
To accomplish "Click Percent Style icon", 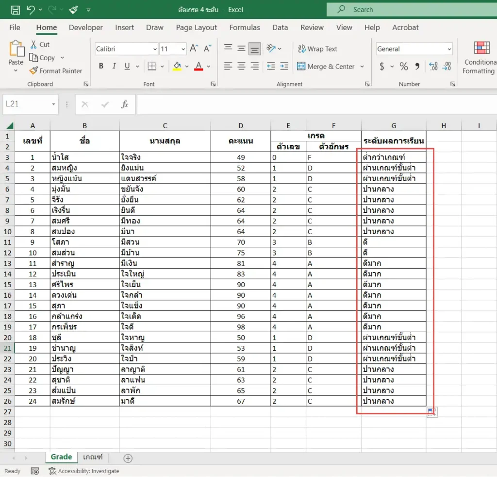I will pyautogui.click(x=403, y=66).
